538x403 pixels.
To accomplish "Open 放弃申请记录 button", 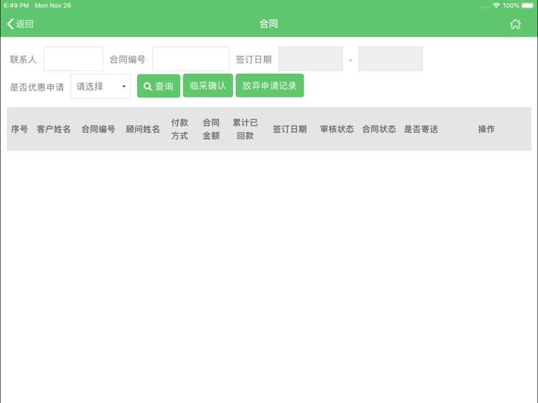I will tap(270, 86).
